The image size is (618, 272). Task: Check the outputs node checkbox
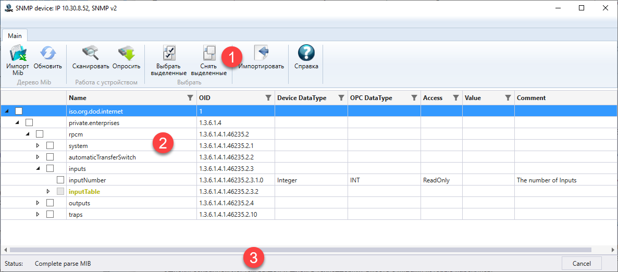pos(50,203)
